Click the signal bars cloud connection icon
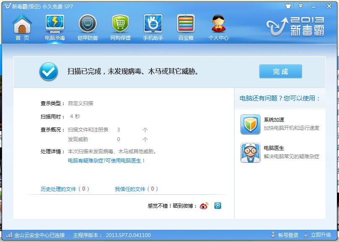This screenshot has width=339, height=242. 9,235
